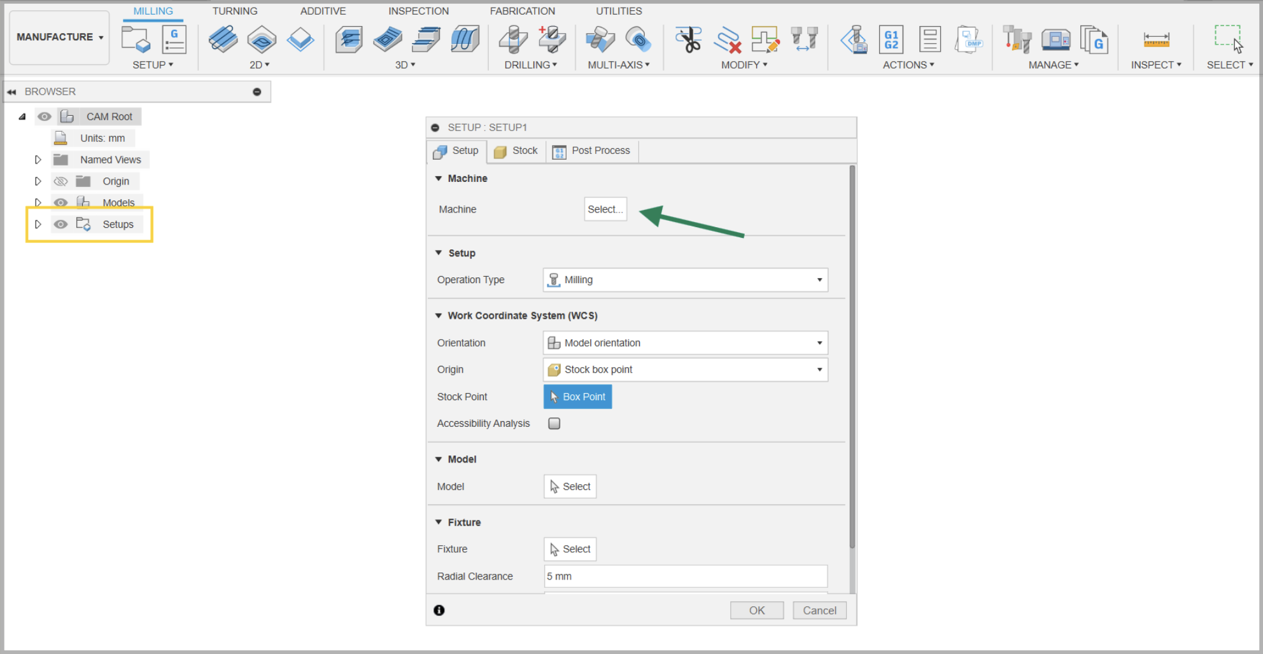
Task: Open the Stock tab in the setup dialog
Action: pyautogui.click(x=516, y=151)
